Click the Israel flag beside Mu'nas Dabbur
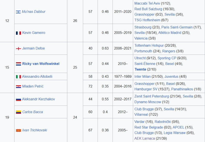 (x=18, y=12)
